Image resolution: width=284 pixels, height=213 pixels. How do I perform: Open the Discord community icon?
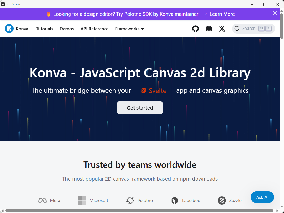209,29
